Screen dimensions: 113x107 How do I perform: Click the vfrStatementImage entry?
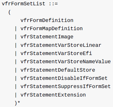(x=47, y=37)
